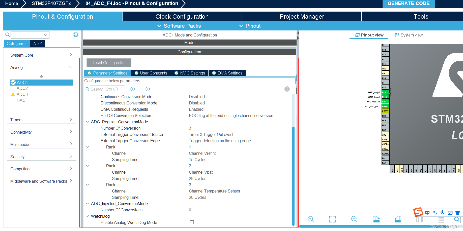Open the category search combo dropdown
This screenshot has width=463, height=231.
(46, 35)
